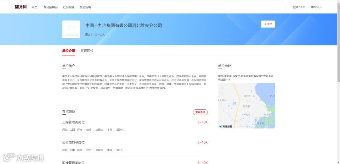This screenshot has width=340, height=164.
Task: Click the 单位地址 section heading
Action: 225,66
